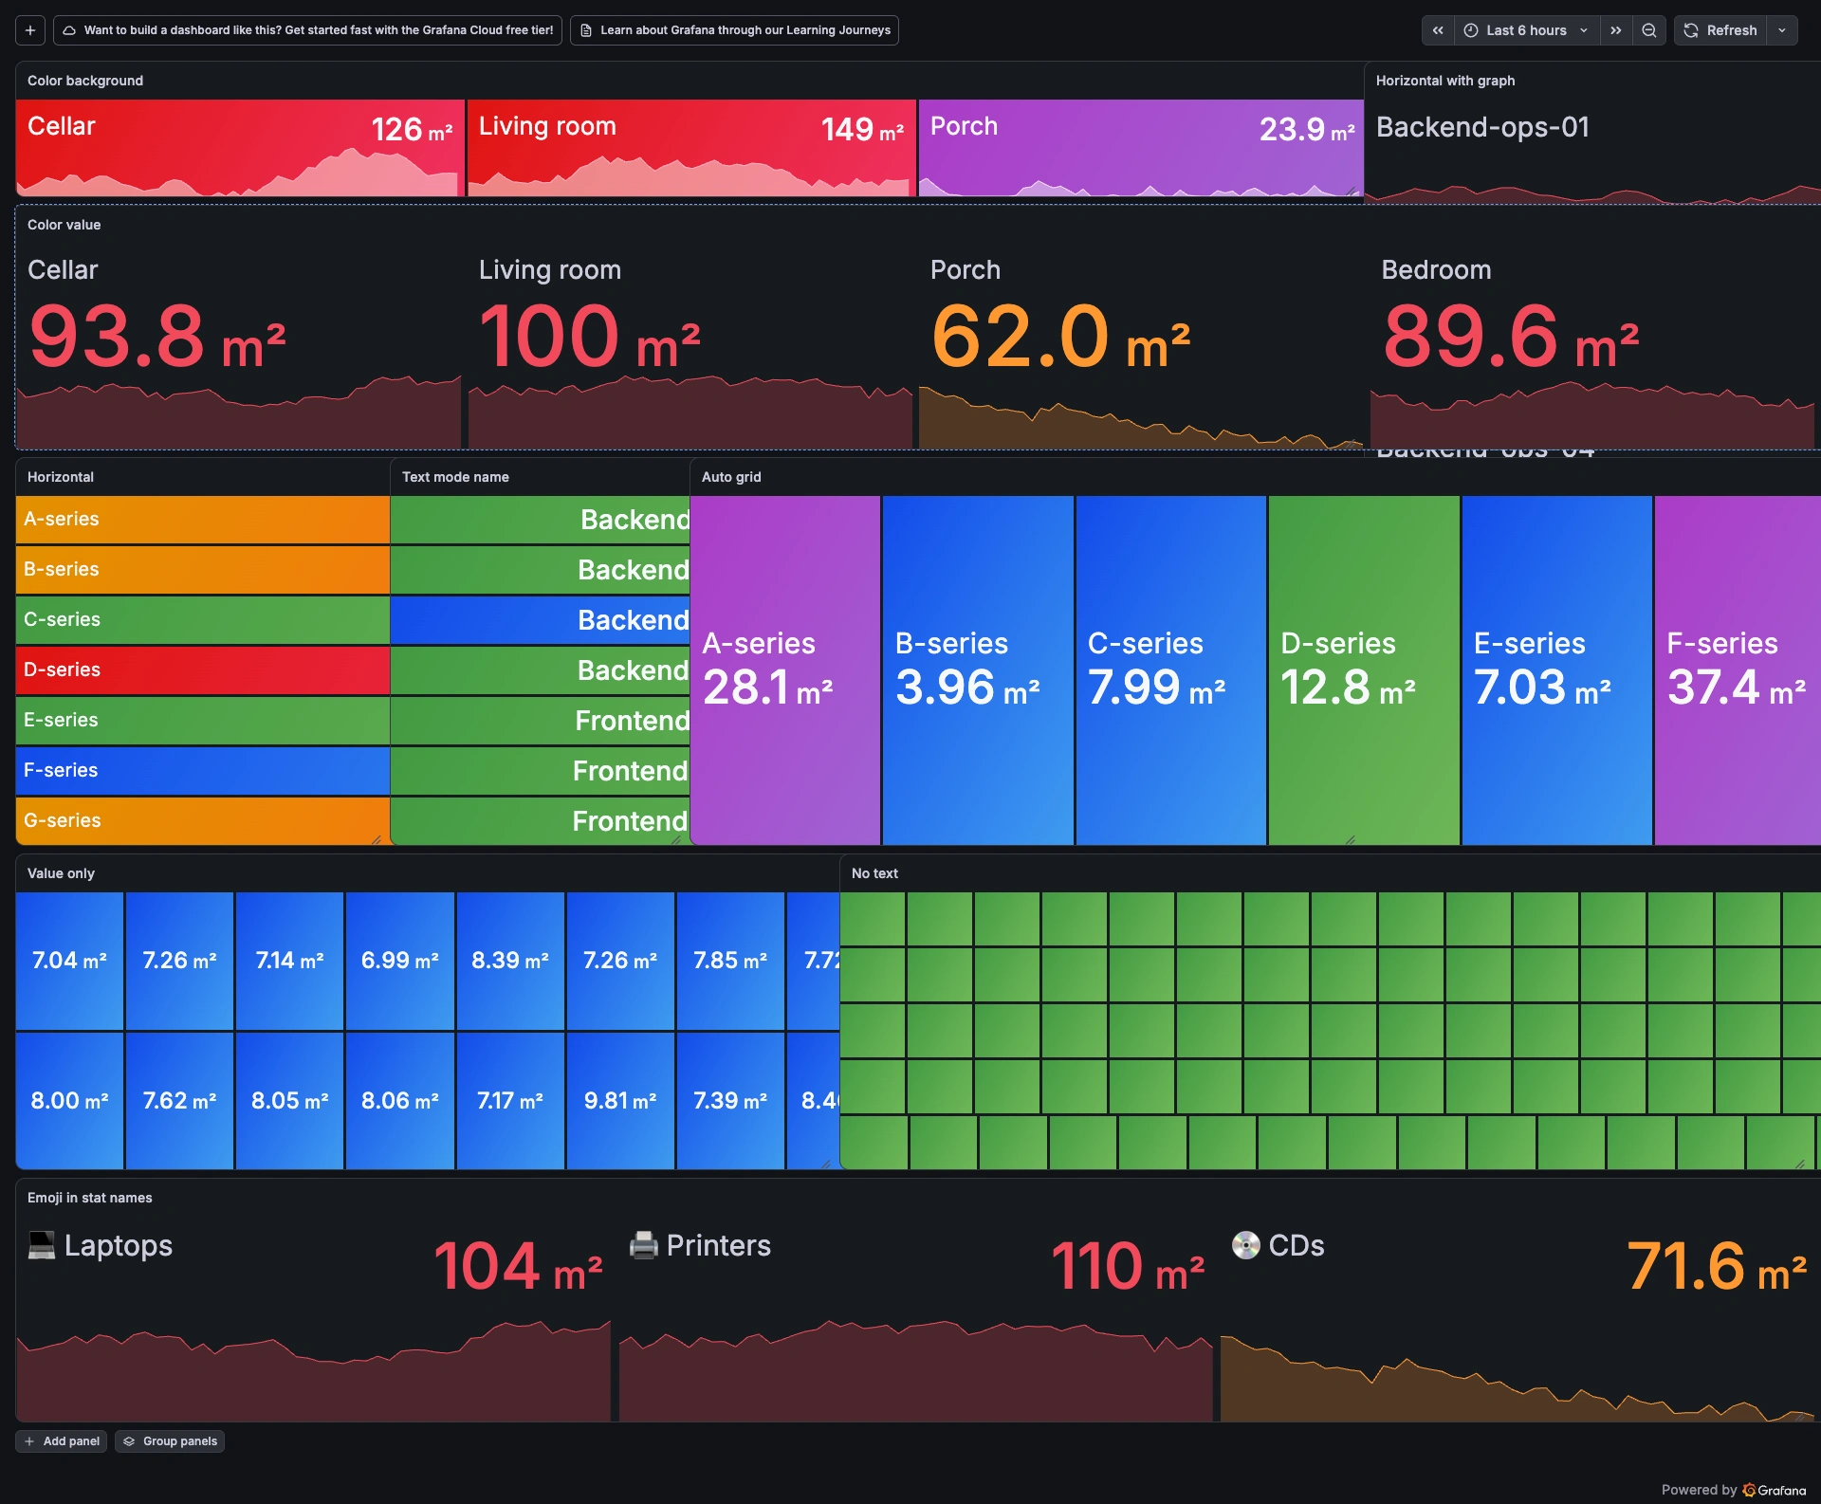Click the plus icon on Add panel
Viewport: 1821px width, 1504px height.
tap(29, 1441)
